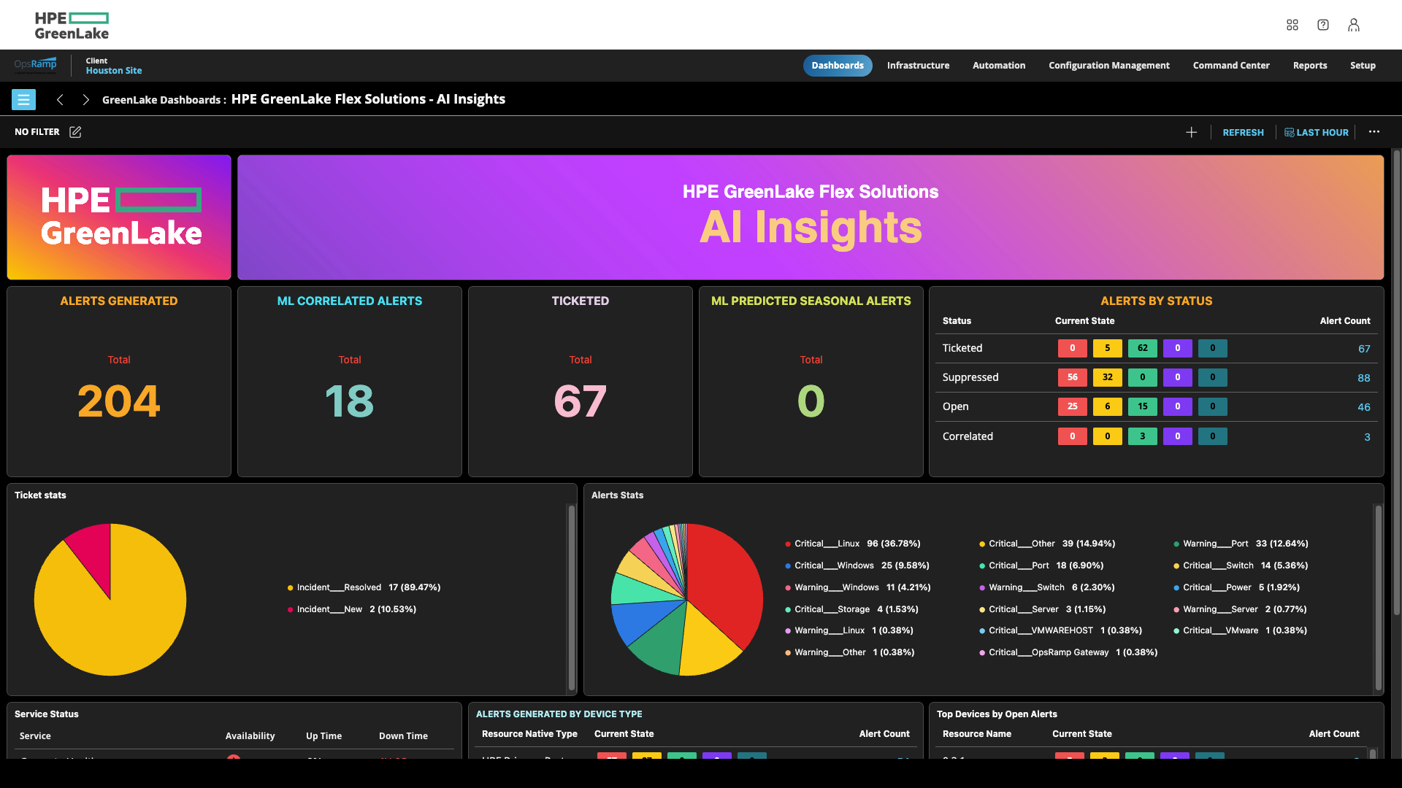Select the Dashboards tab

coord(838,66)
